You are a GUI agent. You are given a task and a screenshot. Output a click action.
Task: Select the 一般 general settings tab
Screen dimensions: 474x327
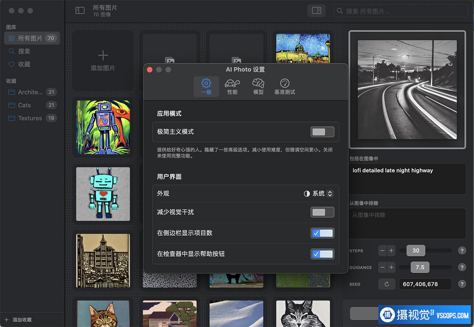point(206,87)
